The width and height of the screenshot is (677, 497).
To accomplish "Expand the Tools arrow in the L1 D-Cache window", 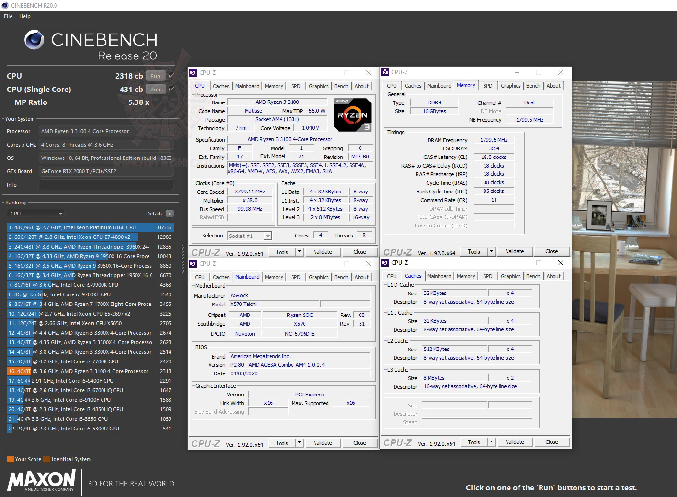I will point(491,442).
